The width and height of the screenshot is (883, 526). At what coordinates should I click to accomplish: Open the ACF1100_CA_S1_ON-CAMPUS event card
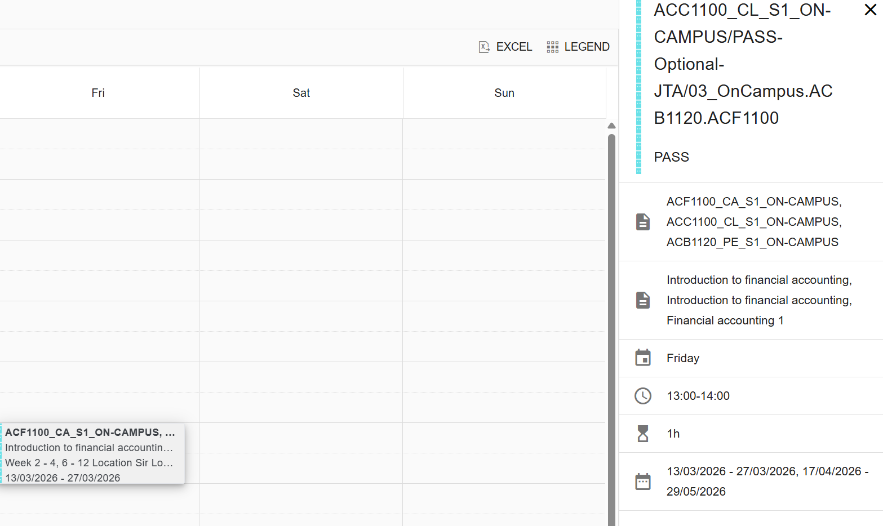(x=92, y=454)
